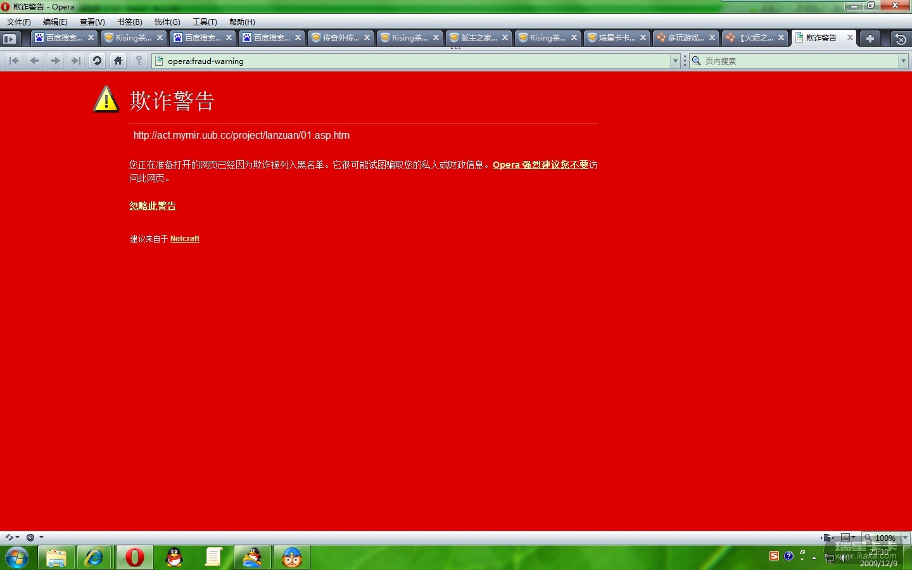Show hidden tray icons arrow
The width and height of the screenshot is (912, 570).
(x=814, y=558)
